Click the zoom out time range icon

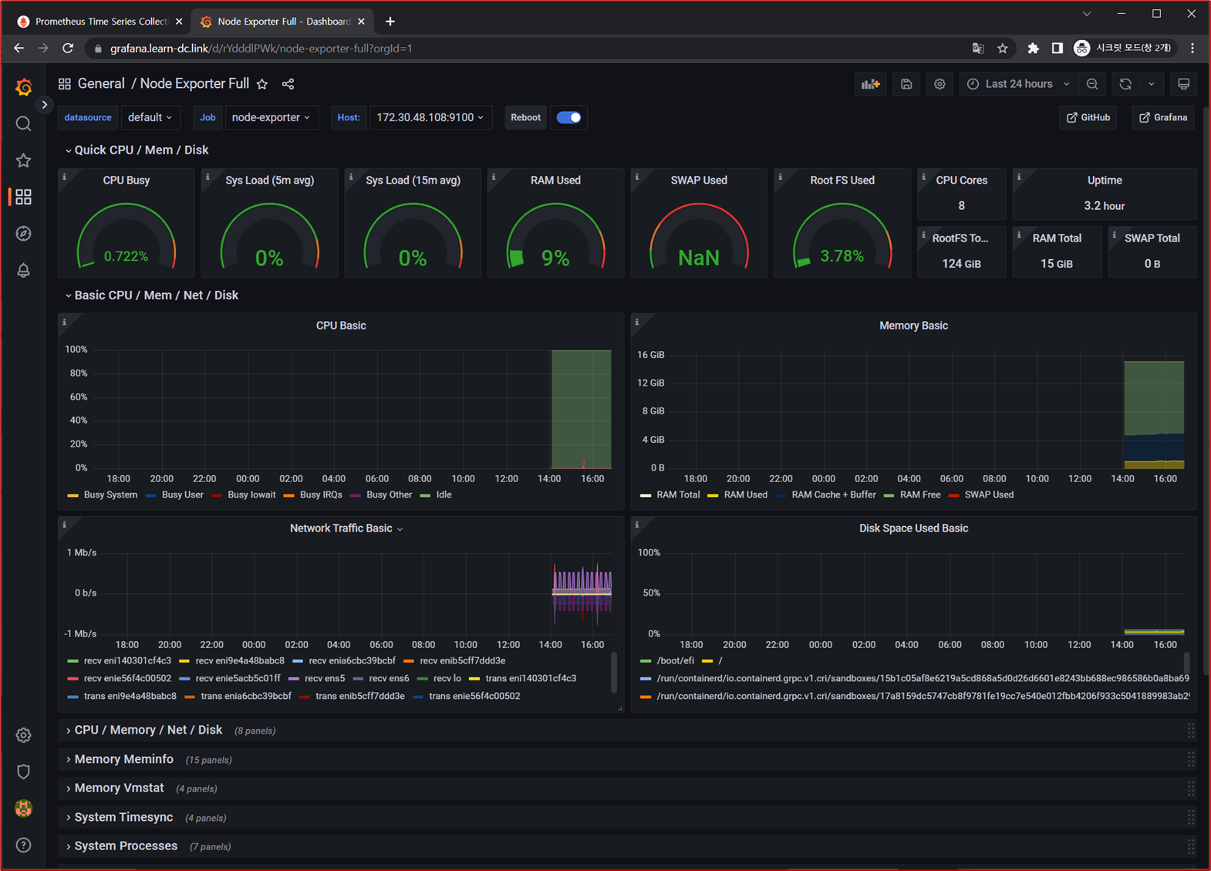tap(1092, 84)
